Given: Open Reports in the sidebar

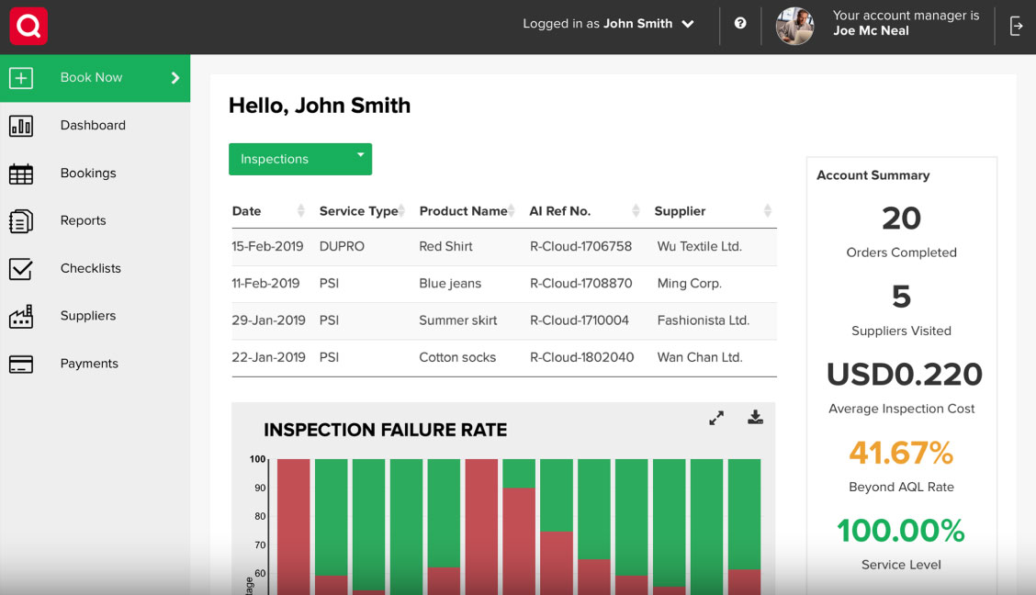Looking at the screenshot, I should pos(83,220).
